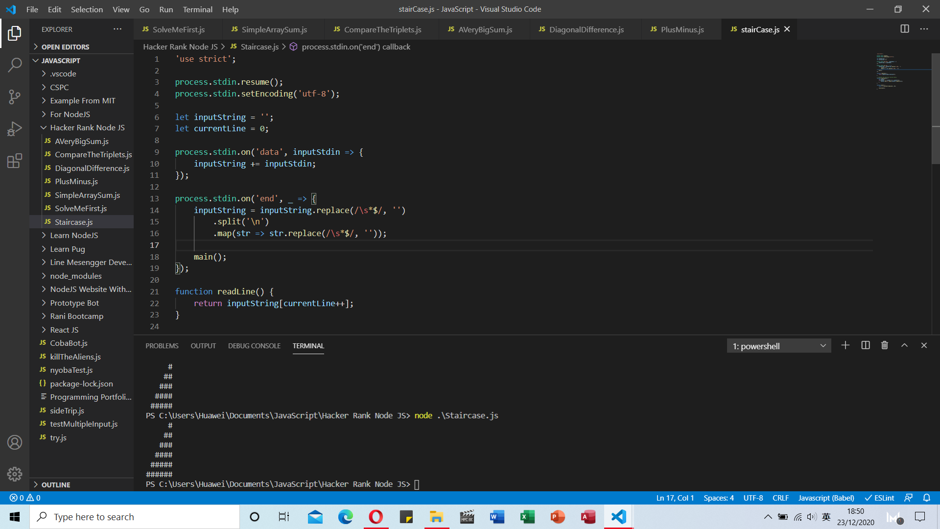Open the Extensions view

pyautogui.click(x=15, y=161)
